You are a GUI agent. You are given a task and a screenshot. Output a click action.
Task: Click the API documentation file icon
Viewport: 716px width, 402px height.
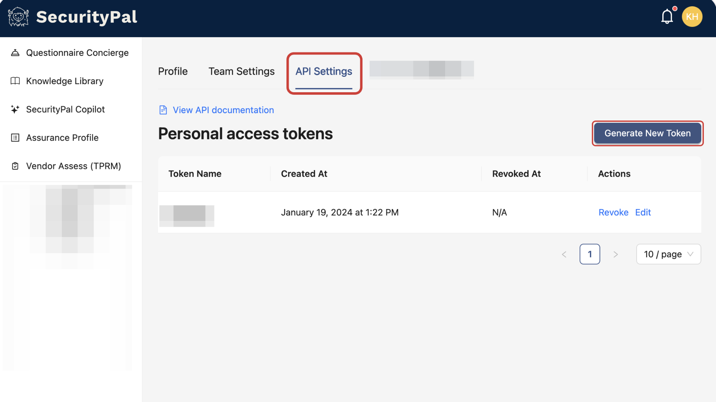(163, 110)
